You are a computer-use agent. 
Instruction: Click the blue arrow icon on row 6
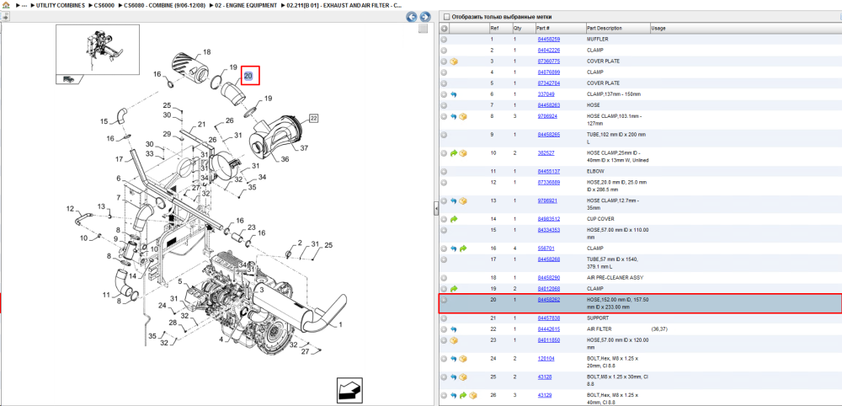454,94
